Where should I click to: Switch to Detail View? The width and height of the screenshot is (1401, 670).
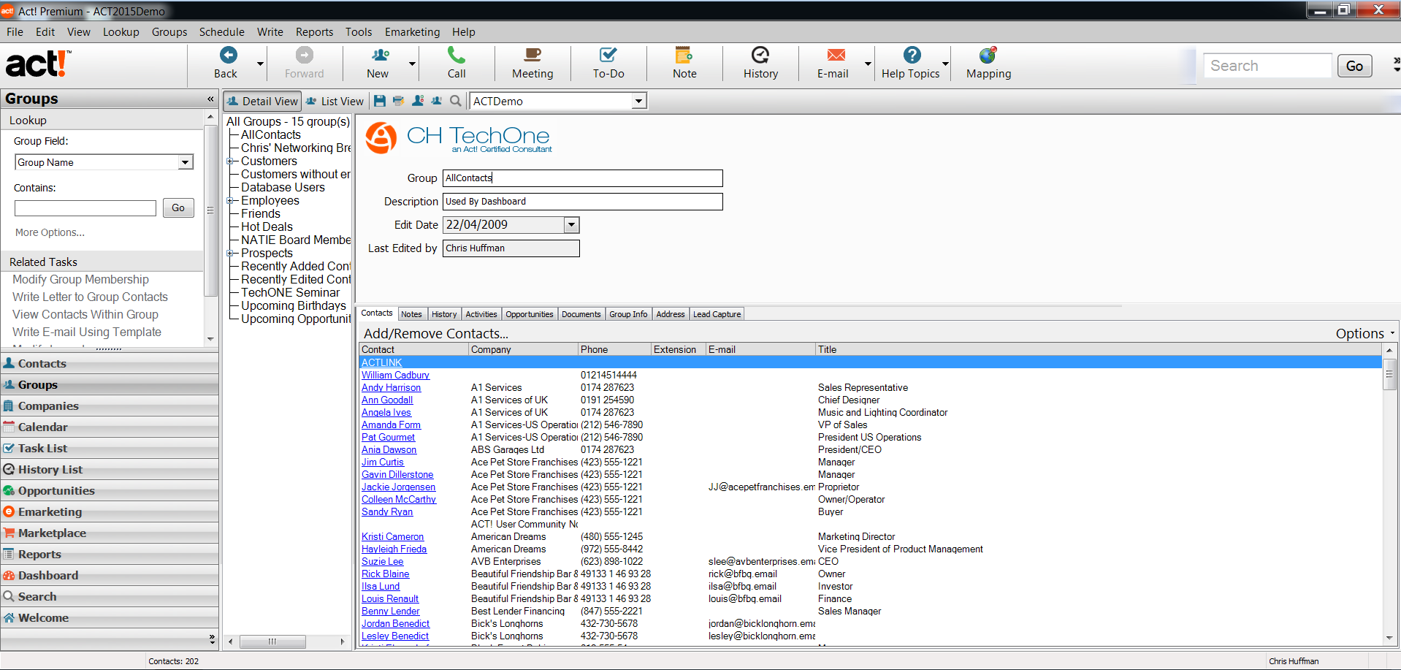(x=262, y=102)
